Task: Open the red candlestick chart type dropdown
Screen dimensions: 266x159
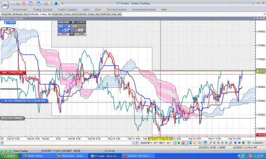Action: point(169,143)
